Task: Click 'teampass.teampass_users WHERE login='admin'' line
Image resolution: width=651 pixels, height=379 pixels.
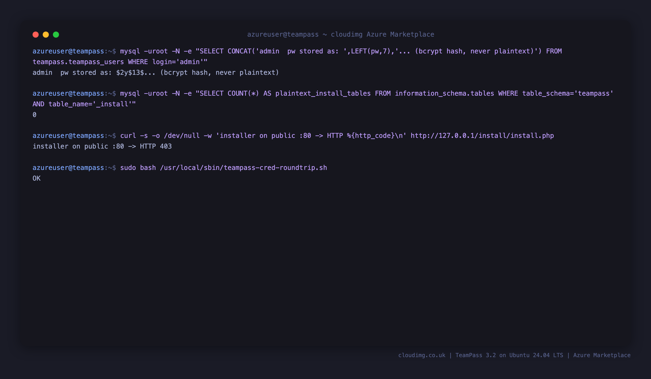Action: [120, 62]
